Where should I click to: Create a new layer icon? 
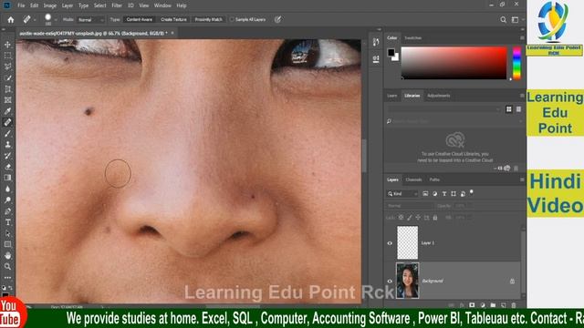point(503,305)
